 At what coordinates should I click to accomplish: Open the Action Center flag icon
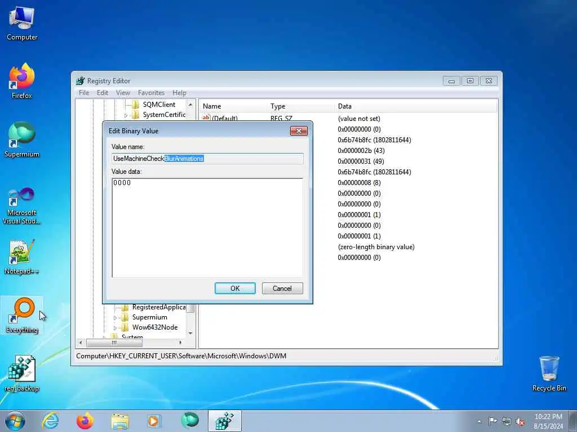(492, 421)
